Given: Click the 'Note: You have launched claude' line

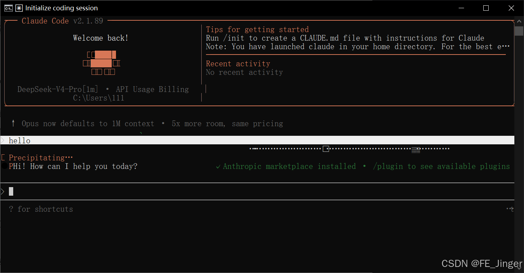Looking at the screenshot, I should 358,47.
